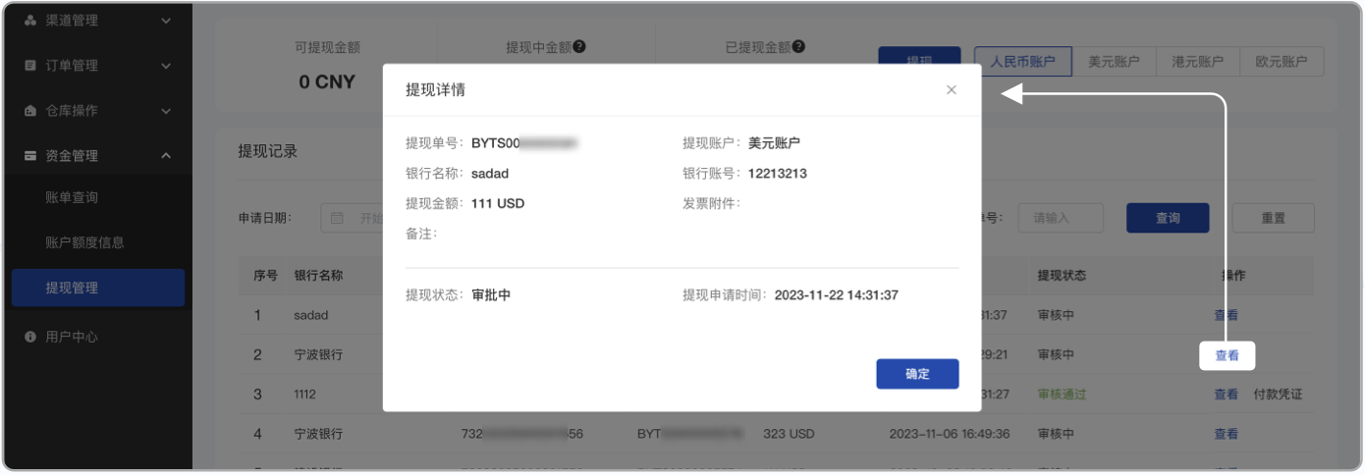Switch to the 欧元账户 tab
The height and width of the screenshot is (475, 1365).
pyautogui.click(x=1282, y=62)
